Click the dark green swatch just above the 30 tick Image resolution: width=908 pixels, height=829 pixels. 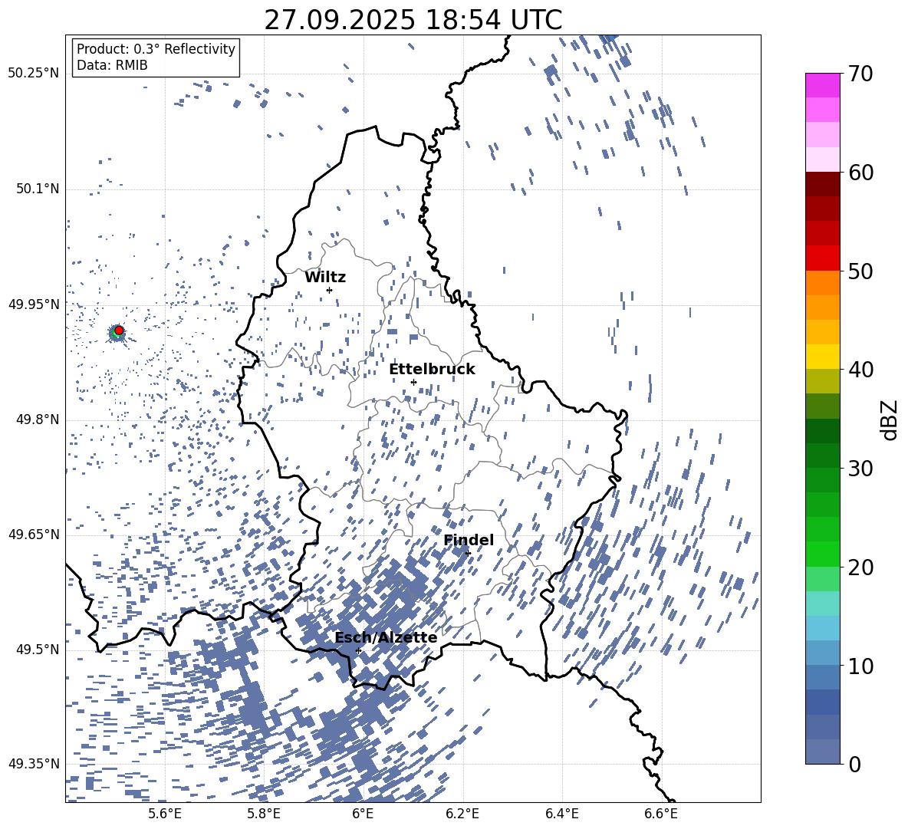822,456
